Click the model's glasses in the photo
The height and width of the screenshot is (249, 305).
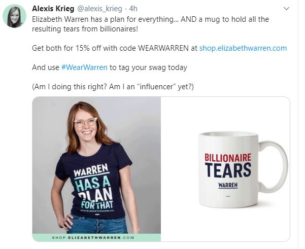pyautogui.click(x=85, y=122)
